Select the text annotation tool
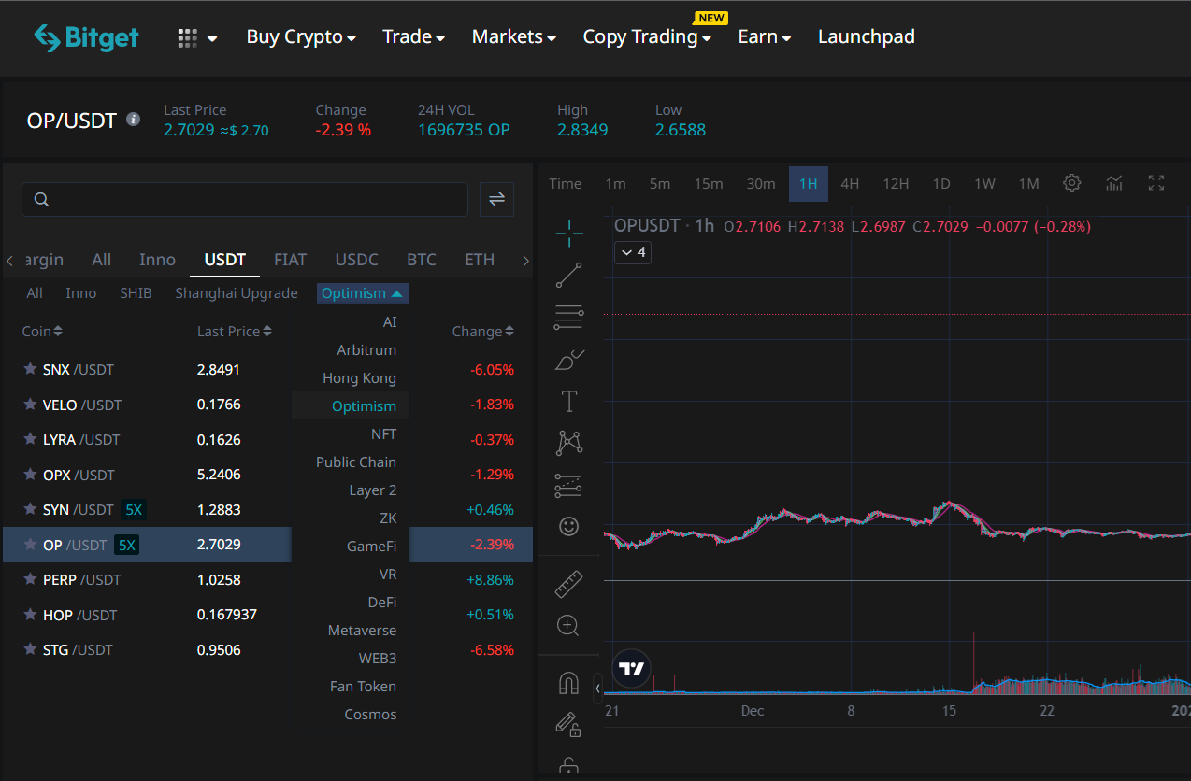 (x=568, y=402)
